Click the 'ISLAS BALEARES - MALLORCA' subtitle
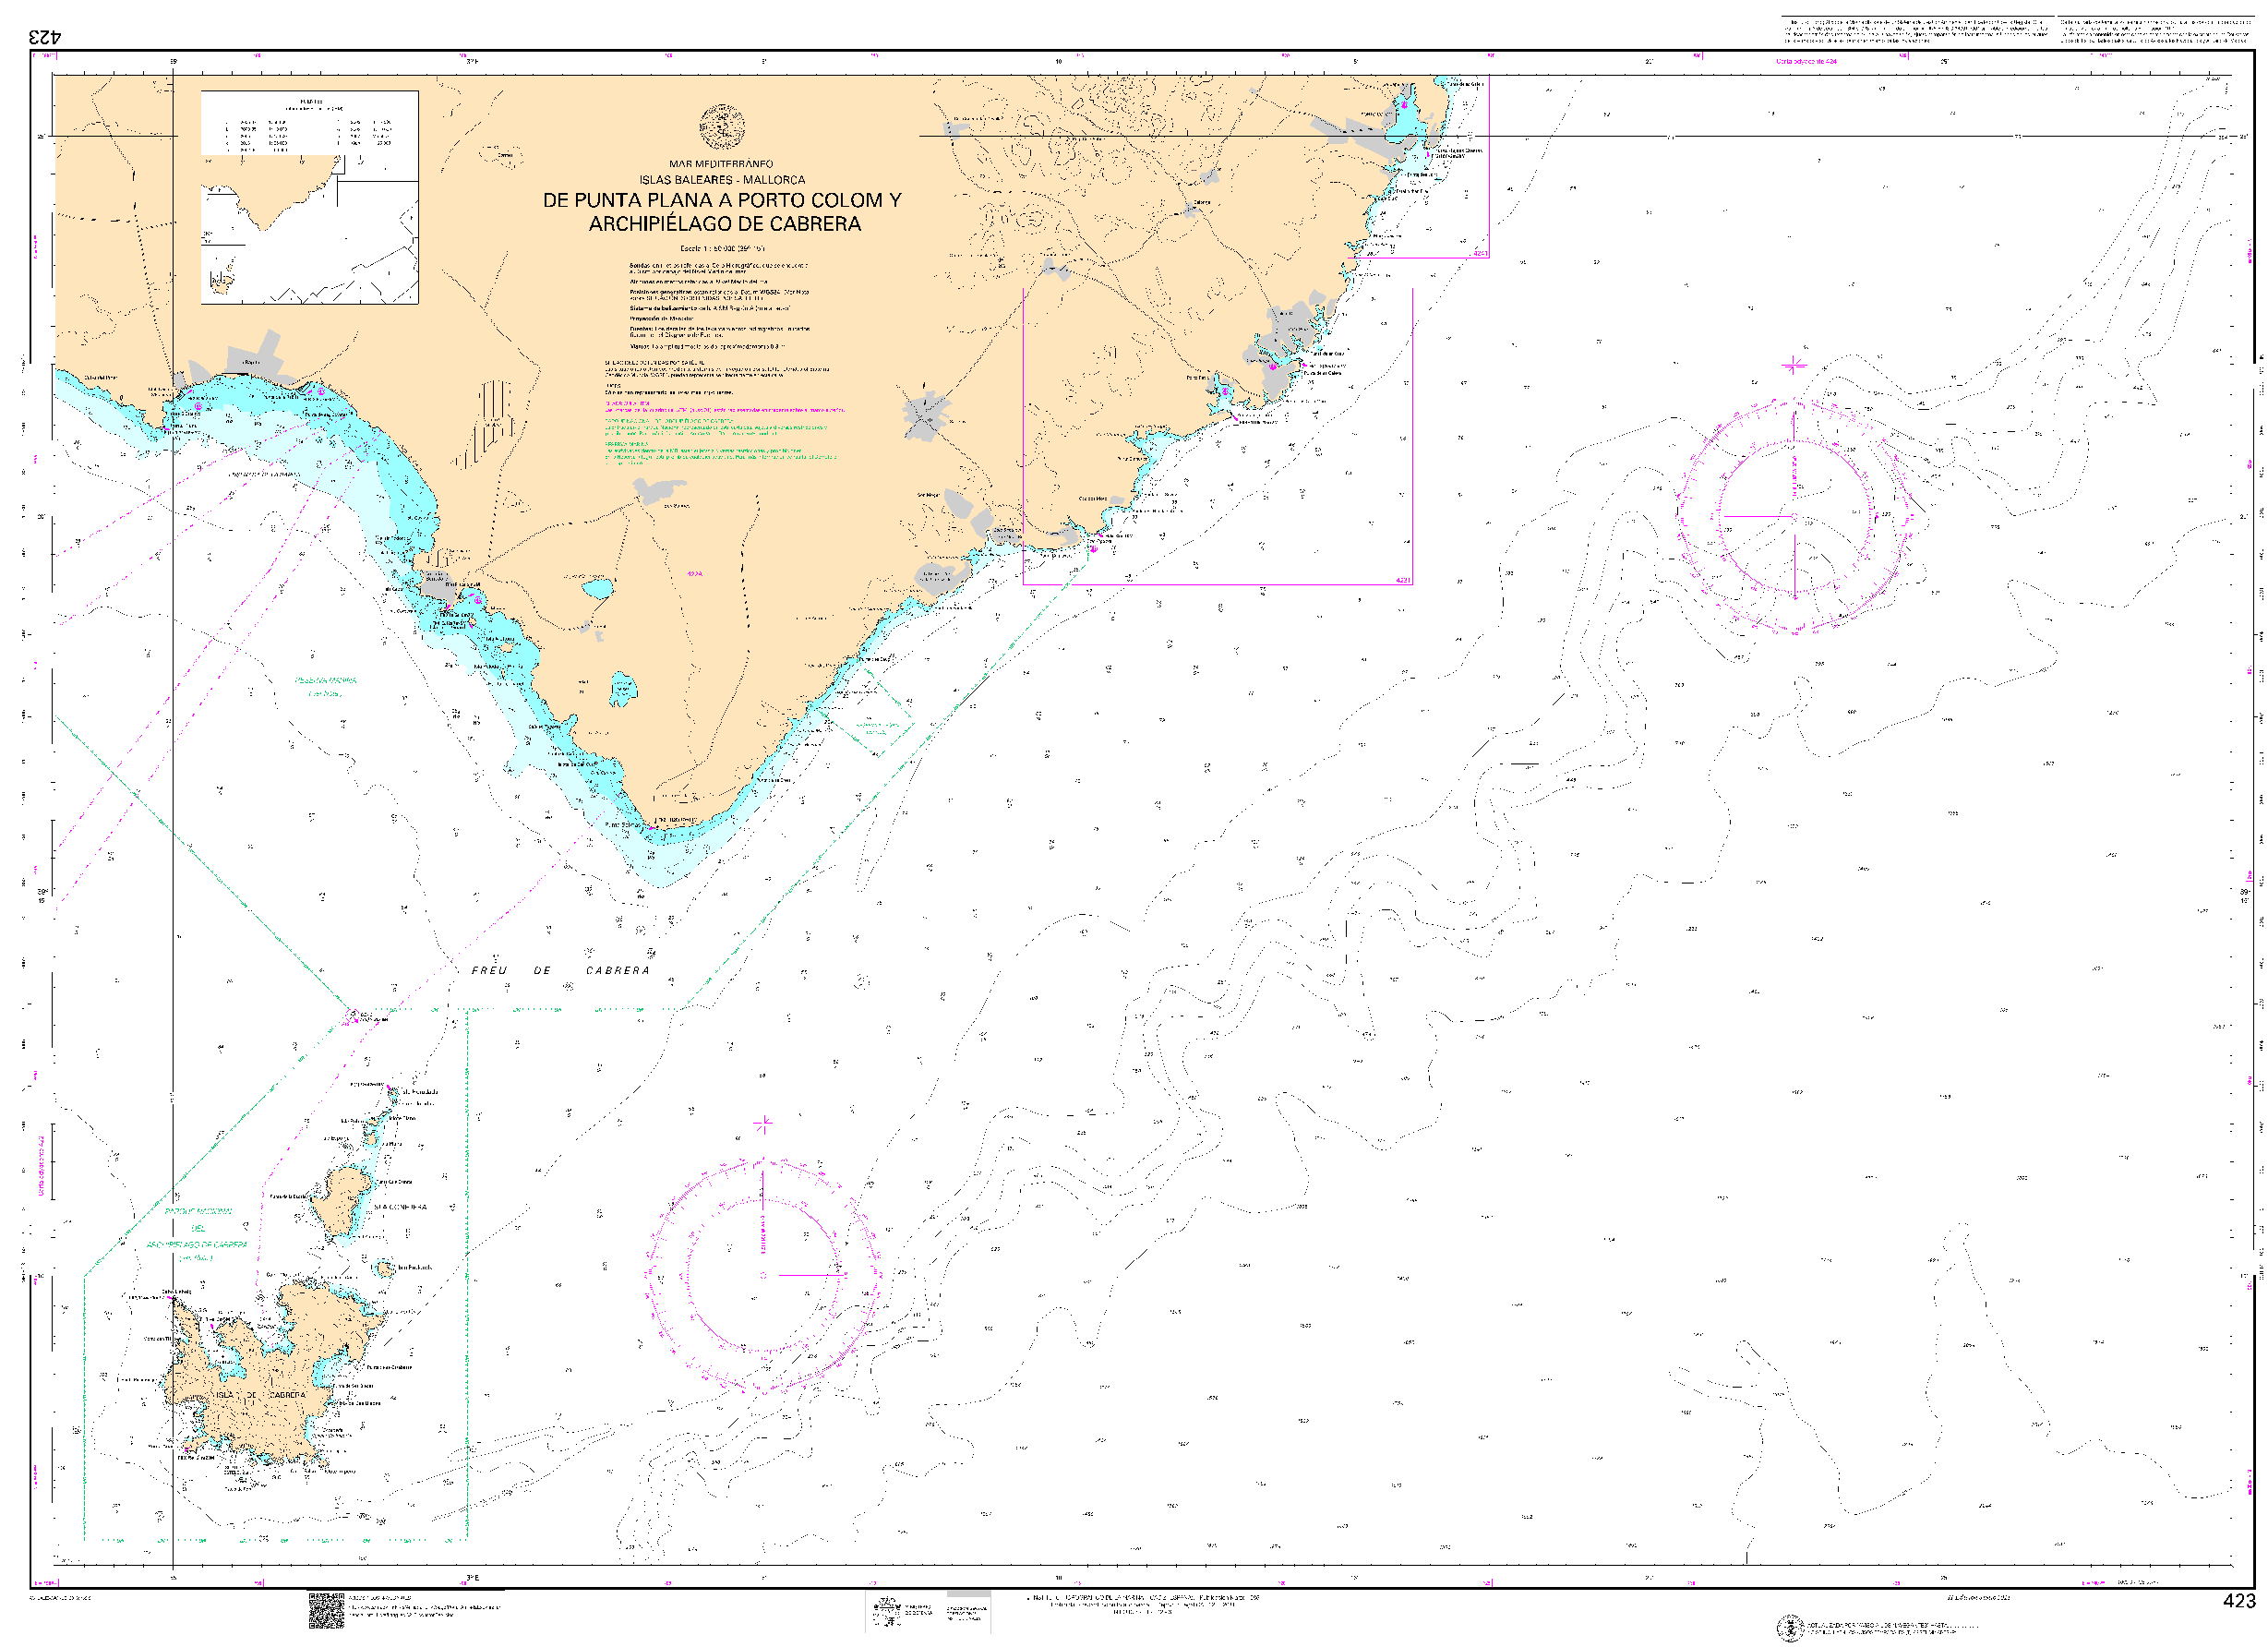2268x1647 pixels. [721, 180]
